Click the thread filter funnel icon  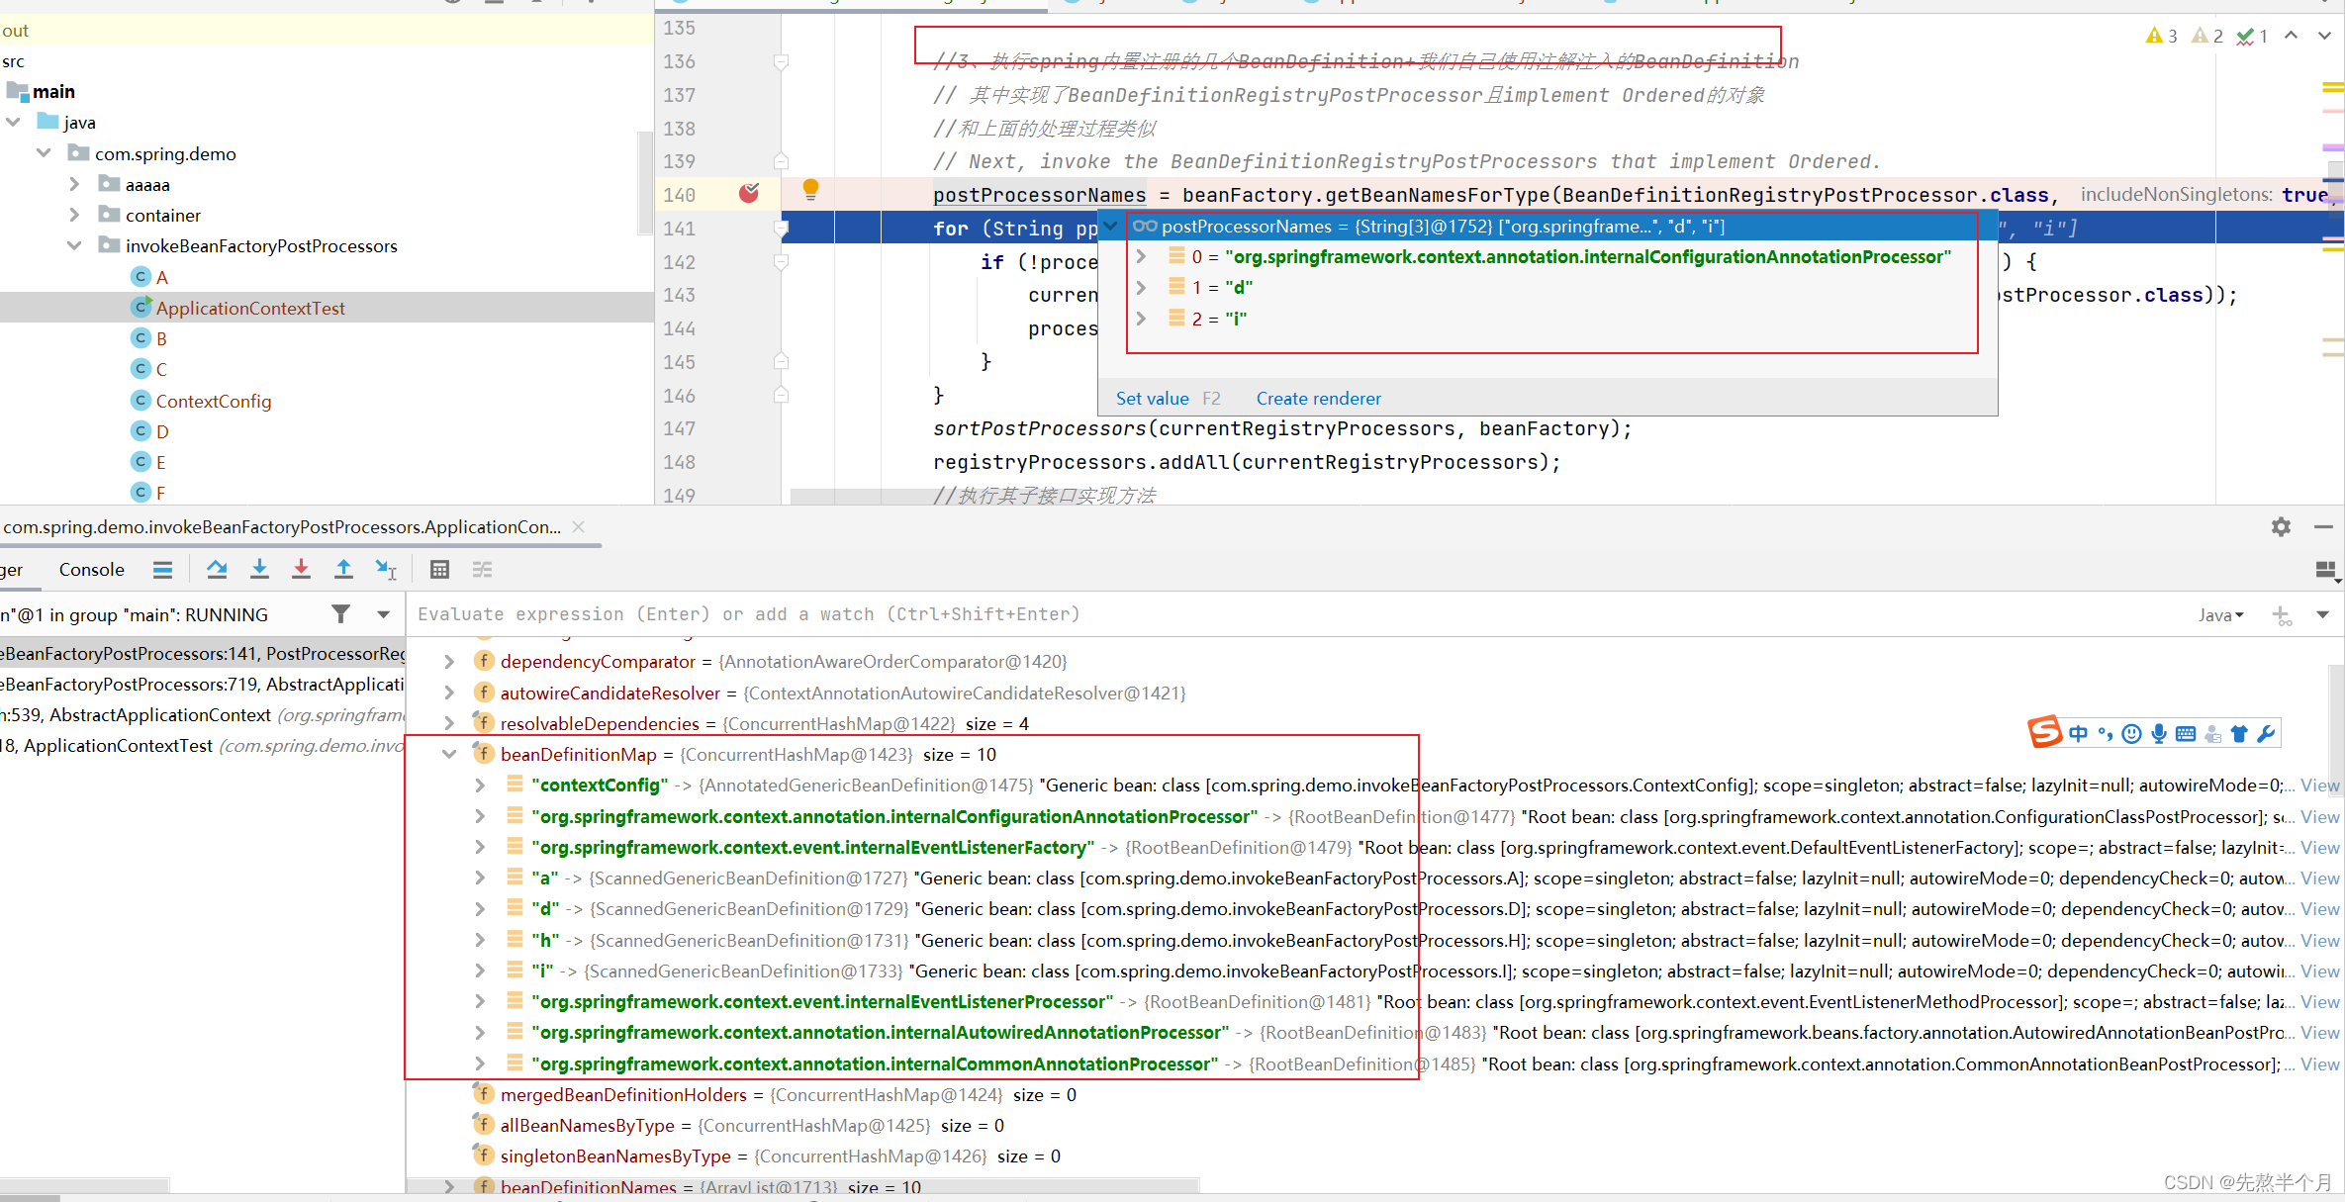point(340,614)
